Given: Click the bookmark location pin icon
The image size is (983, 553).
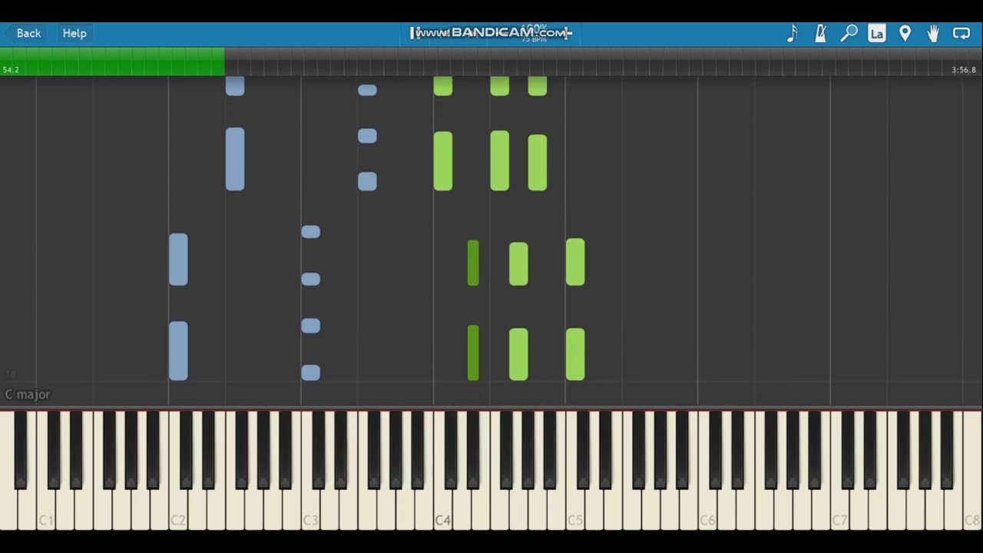Looking at the screenshot, I should [905, 33].
